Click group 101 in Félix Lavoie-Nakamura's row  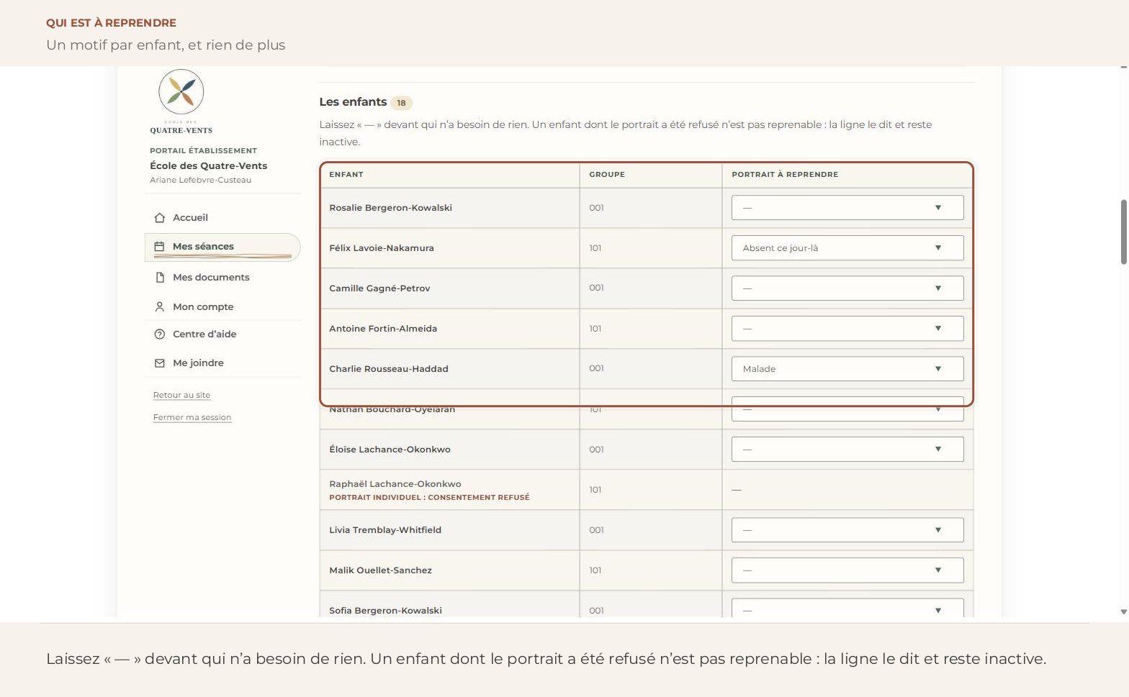pyautogui.click(x=595, y=248)
